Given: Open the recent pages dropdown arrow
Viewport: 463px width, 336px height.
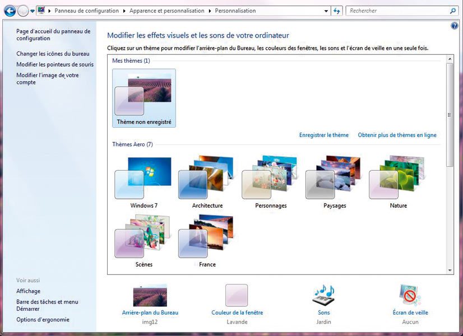Looking at the screenshot, I should (x=33, y=11).
